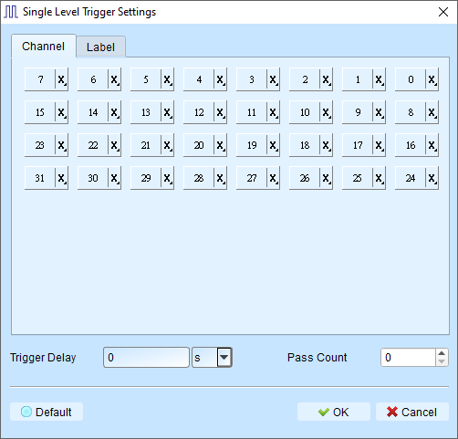
Task: Click the channel 19 number button
Action: (252, 145)
